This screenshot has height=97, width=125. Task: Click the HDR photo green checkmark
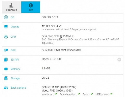(111, 94)
